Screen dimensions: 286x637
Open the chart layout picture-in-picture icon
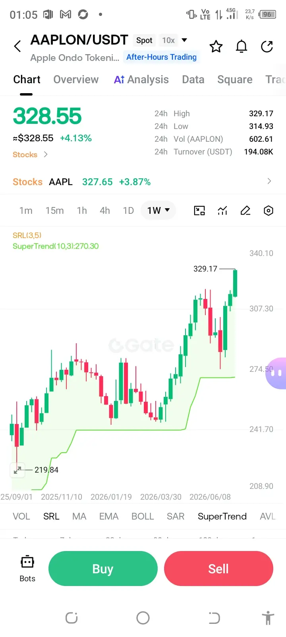click(x=199, y=211)
